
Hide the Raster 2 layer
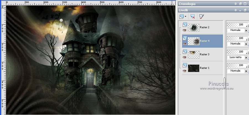point(185,30)
